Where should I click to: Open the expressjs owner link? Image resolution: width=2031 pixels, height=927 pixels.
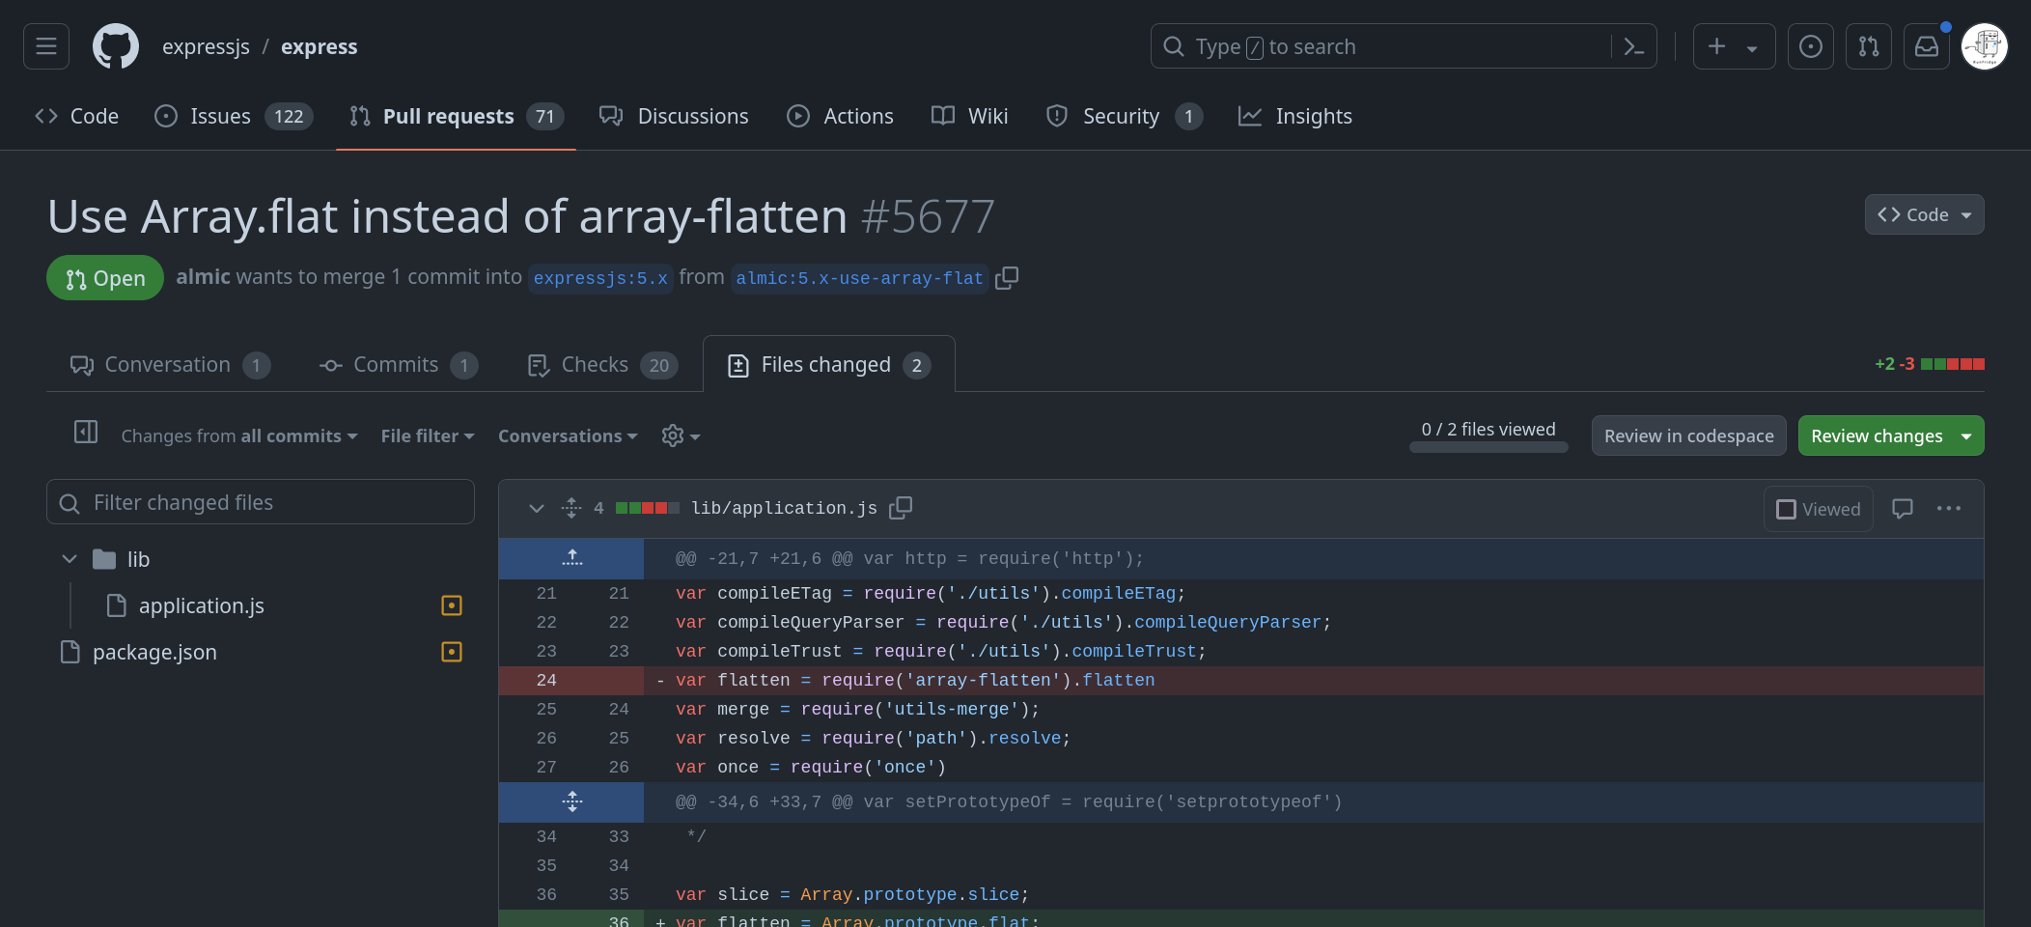tap(206, 46)
